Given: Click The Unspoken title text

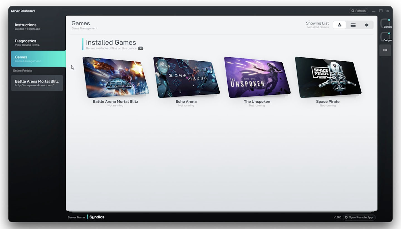Looking at the screenshot, I should (257, 101).
